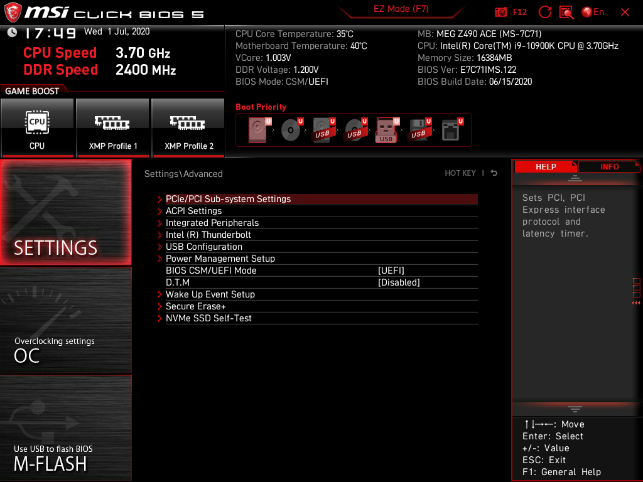Enable XMP Profile 1
Viewport: 643px width, 482px height.
(112, 128)
